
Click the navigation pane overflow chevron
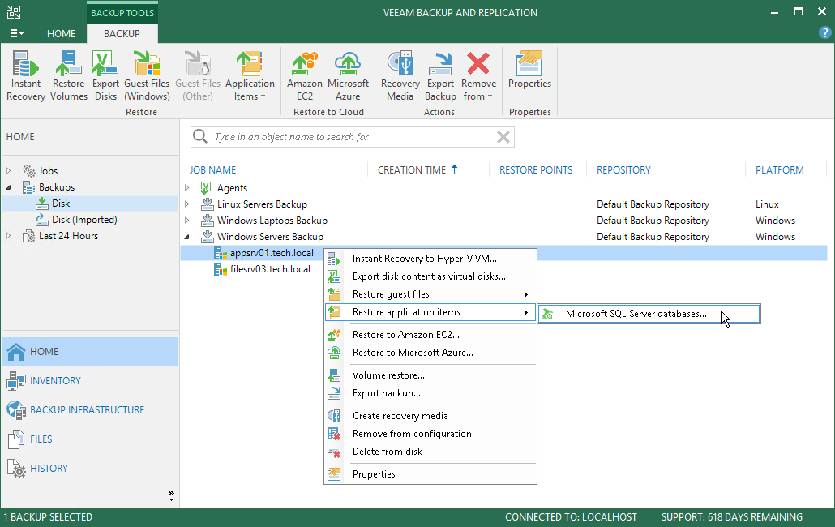click(x=171, y=496)
